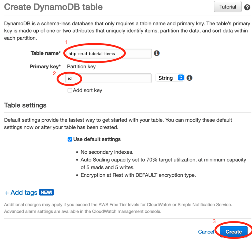
Task: Click the blue dropdown arrows on String selector
Action: 181,77
